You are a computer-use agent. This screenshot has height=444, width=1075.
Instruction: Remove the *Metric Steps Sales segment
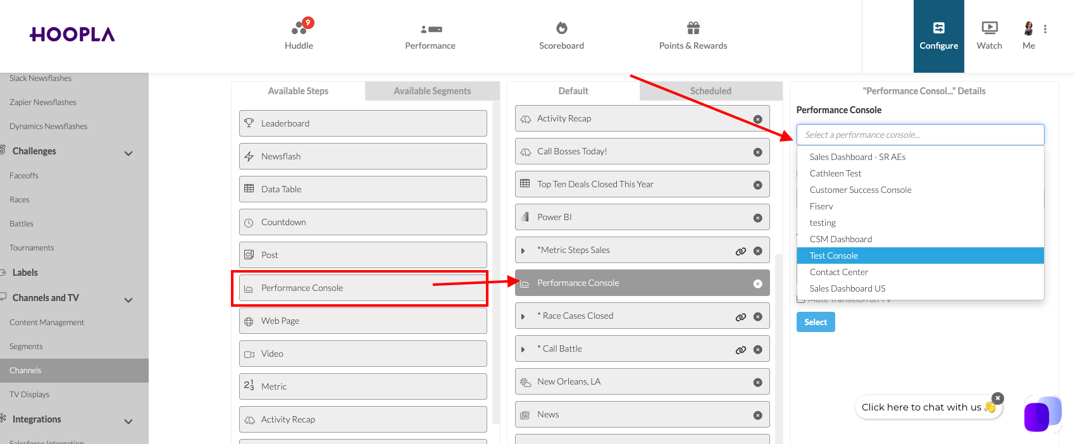(758, 251)
